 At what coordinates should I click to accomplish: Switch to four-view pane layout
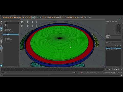[x=1, y=43]
